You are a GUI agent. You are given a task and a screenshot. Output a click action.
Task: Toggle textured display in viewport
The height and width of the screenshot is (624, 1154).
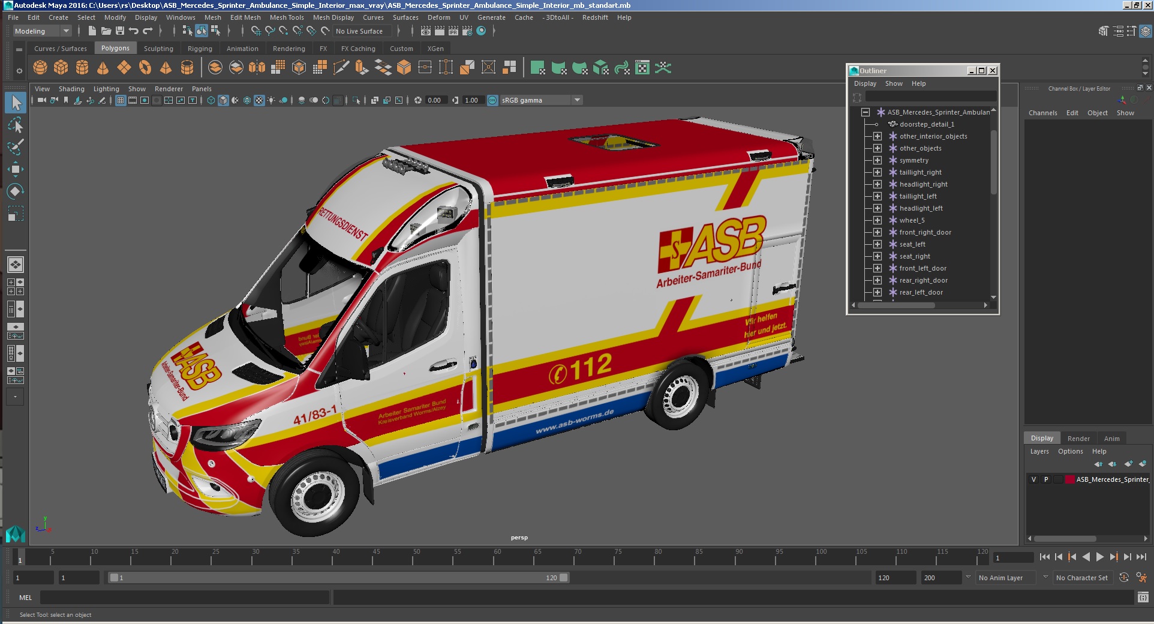pos(259,100)
